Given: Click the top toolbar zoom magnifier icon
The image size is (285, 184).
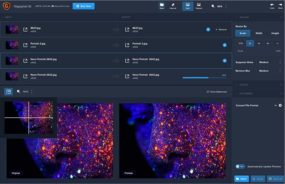Looking at the screenshot, I should pos(213,6).
